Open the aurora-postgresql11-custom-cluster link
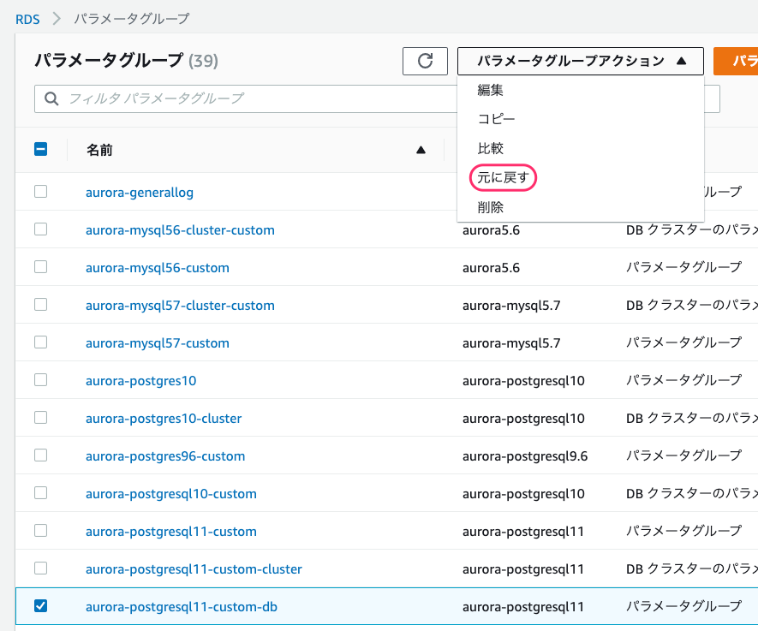This screenshot has width=758, height=631. point(194,569)
